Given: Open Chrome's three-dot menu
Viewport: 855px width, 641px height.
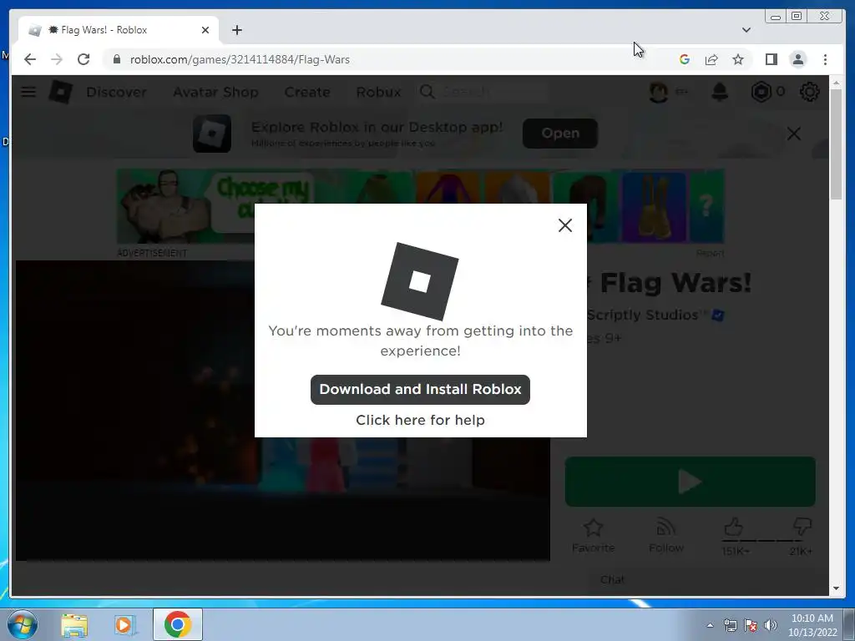Looking at the screenshot, I should pos(825,59).
